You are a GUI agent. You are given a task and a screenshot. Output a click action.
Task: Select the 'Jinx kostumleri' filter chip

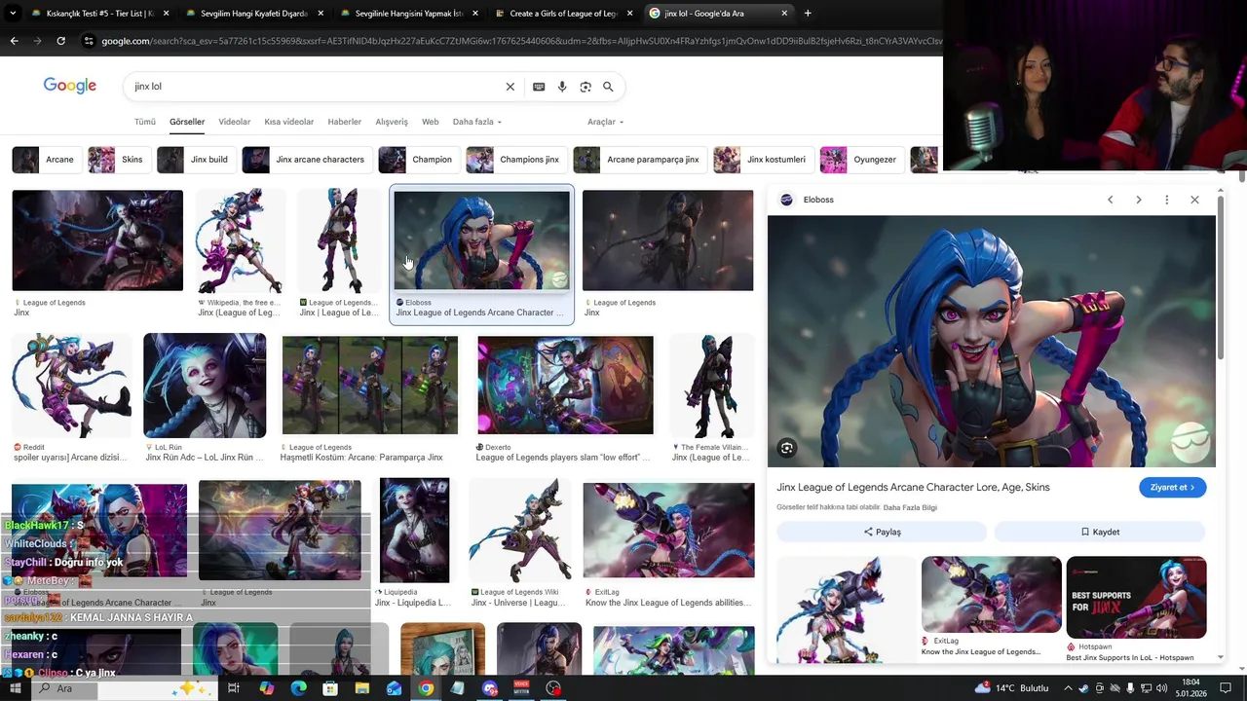[x=763, y=160]
